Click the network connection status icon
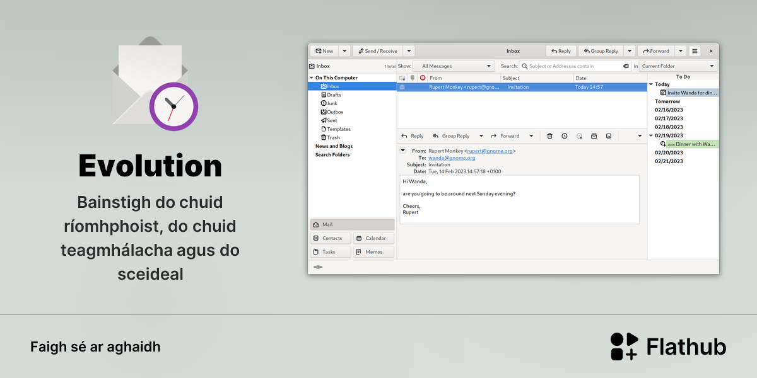 click(317, 267)
